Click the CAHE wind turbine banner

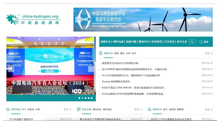pos(143,19)
